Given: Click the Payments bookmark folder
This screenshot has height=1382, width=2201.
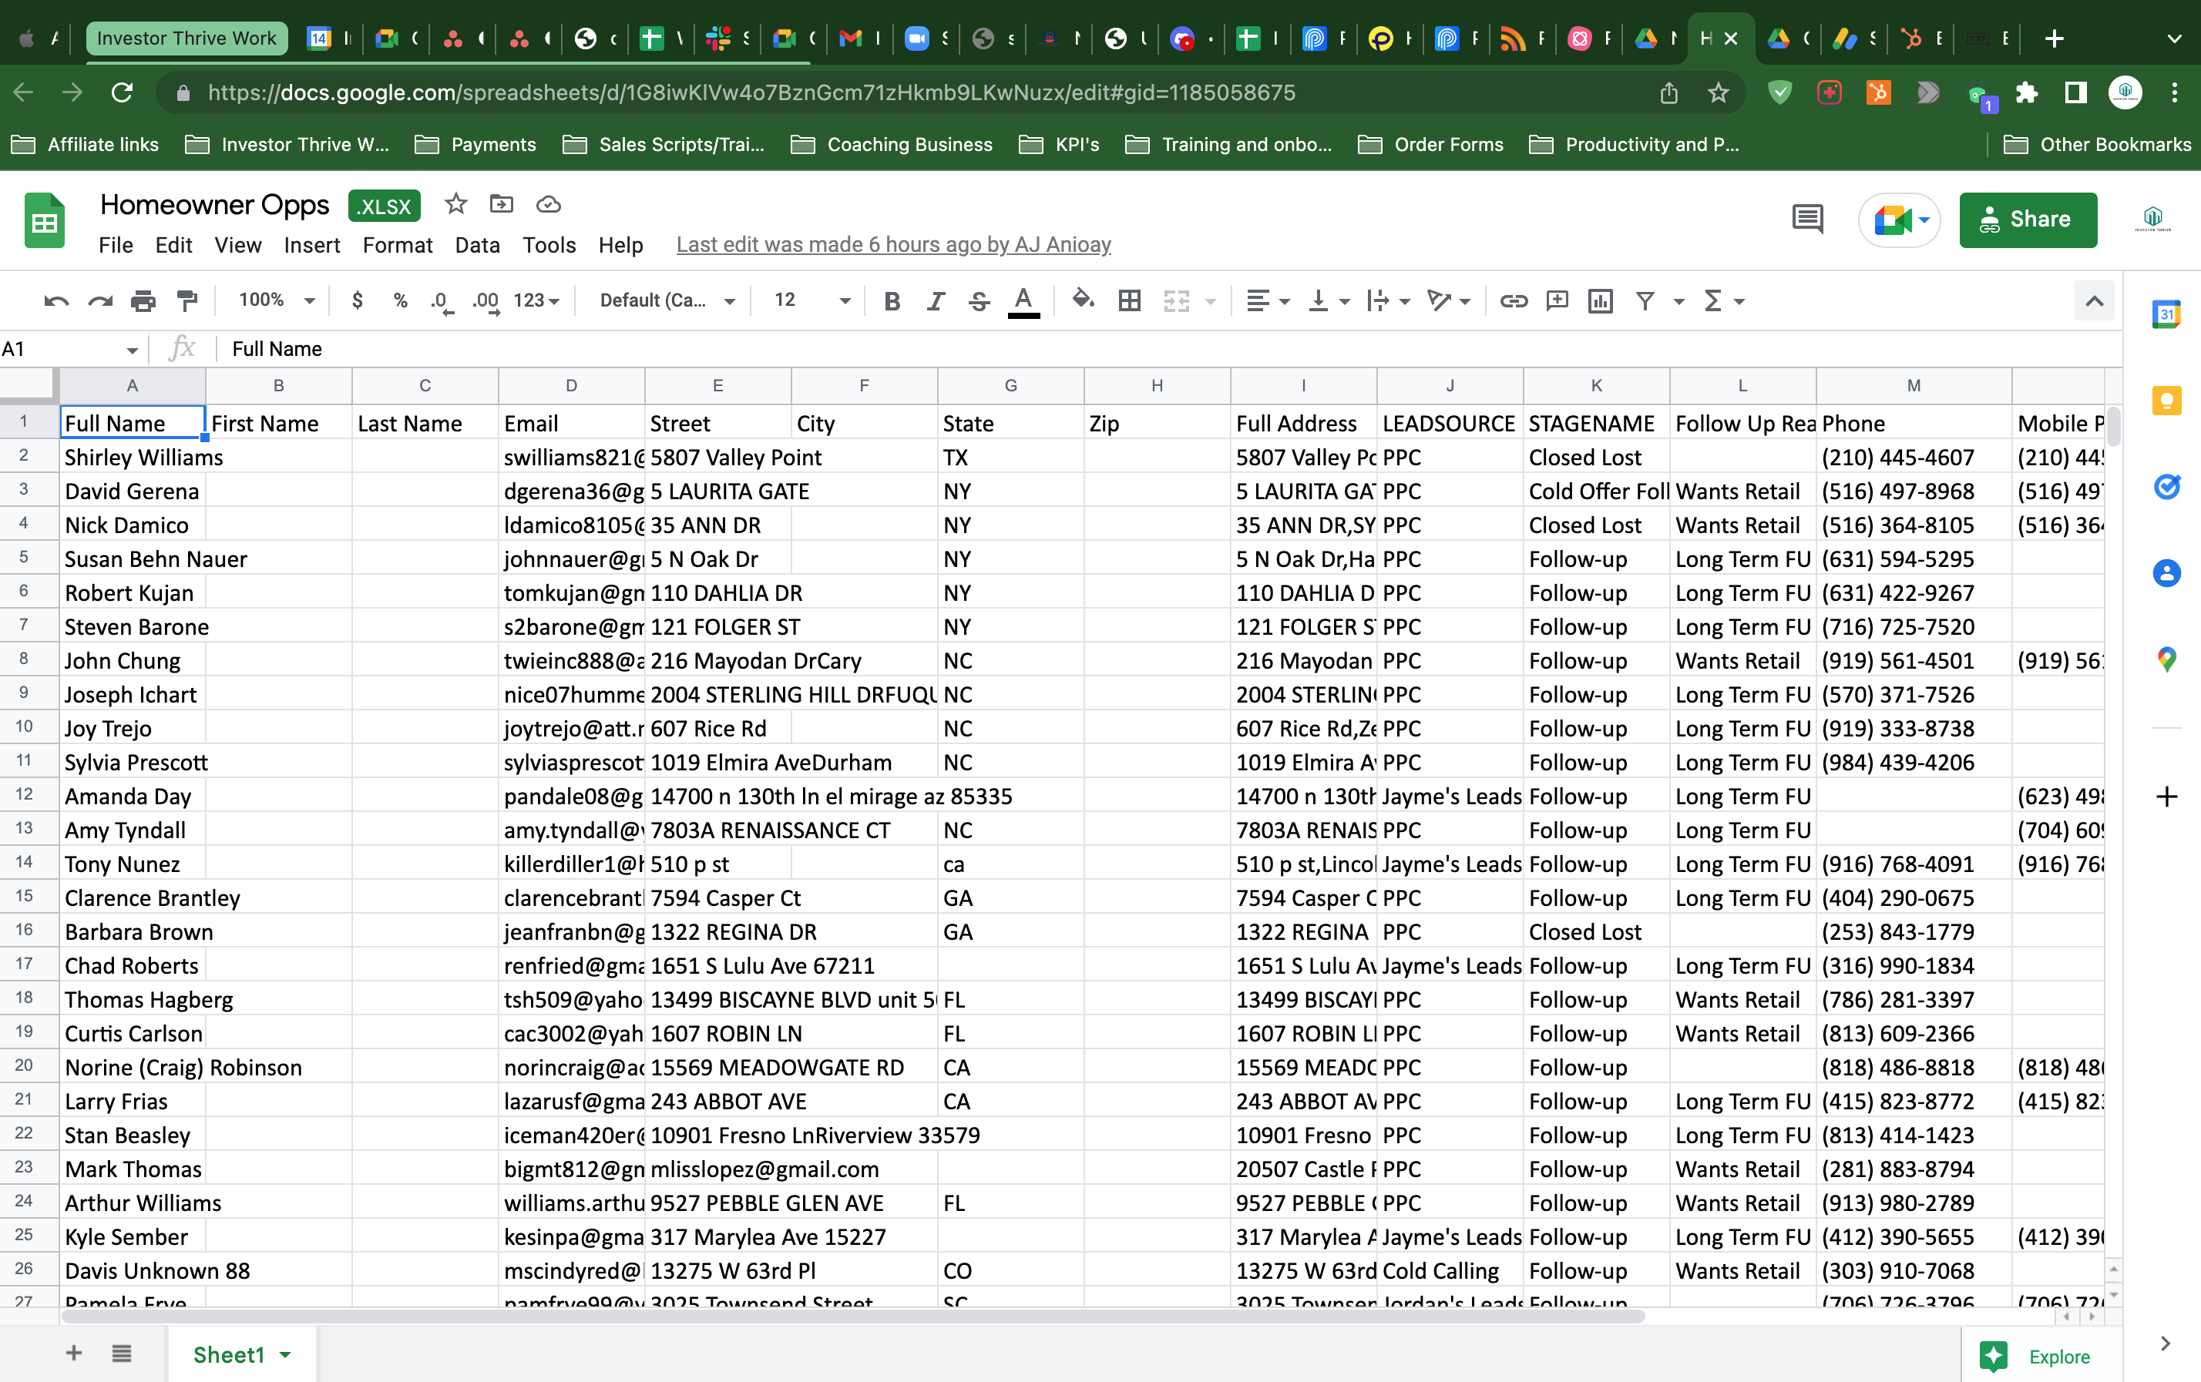Looking at the screenshot, I should [475, 144].
